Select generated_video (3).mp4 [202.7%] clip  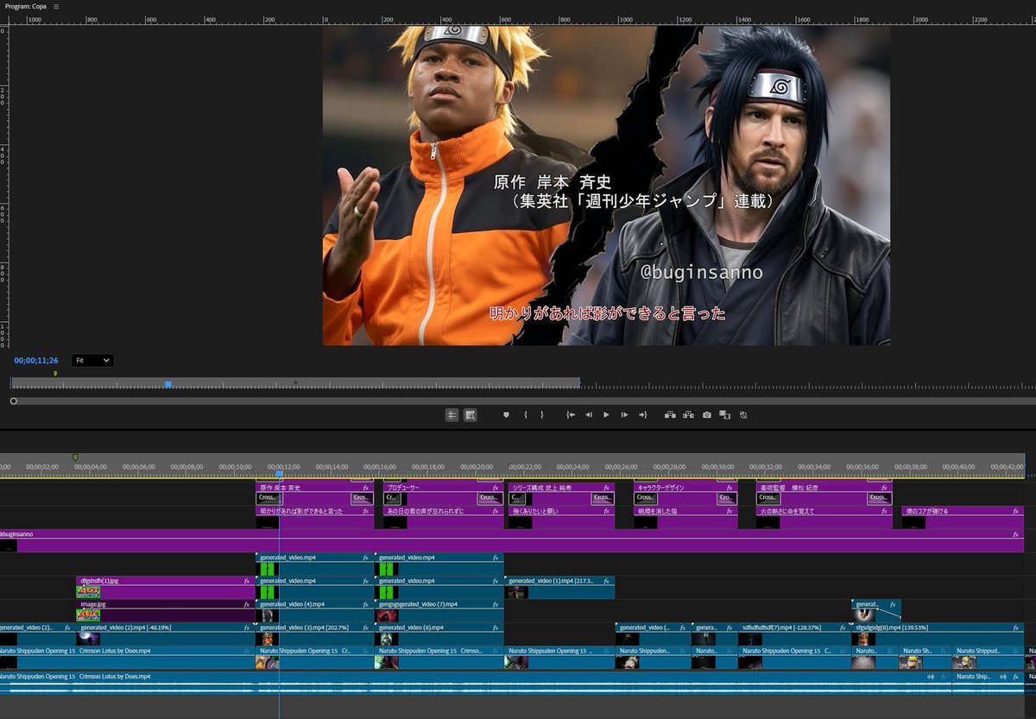(x=314, y=634)
